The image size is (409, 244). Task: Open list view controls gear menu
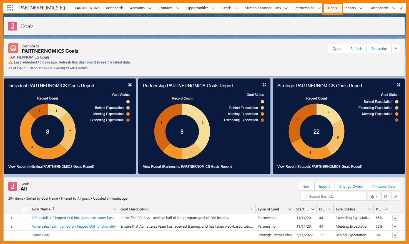click(374, 197)
